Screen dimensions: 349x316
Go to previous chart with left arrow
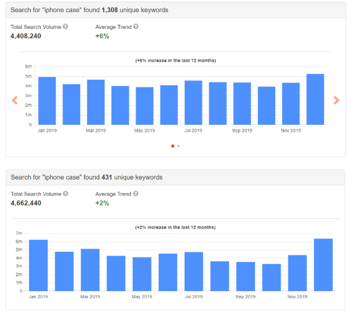tap(15, 101)
